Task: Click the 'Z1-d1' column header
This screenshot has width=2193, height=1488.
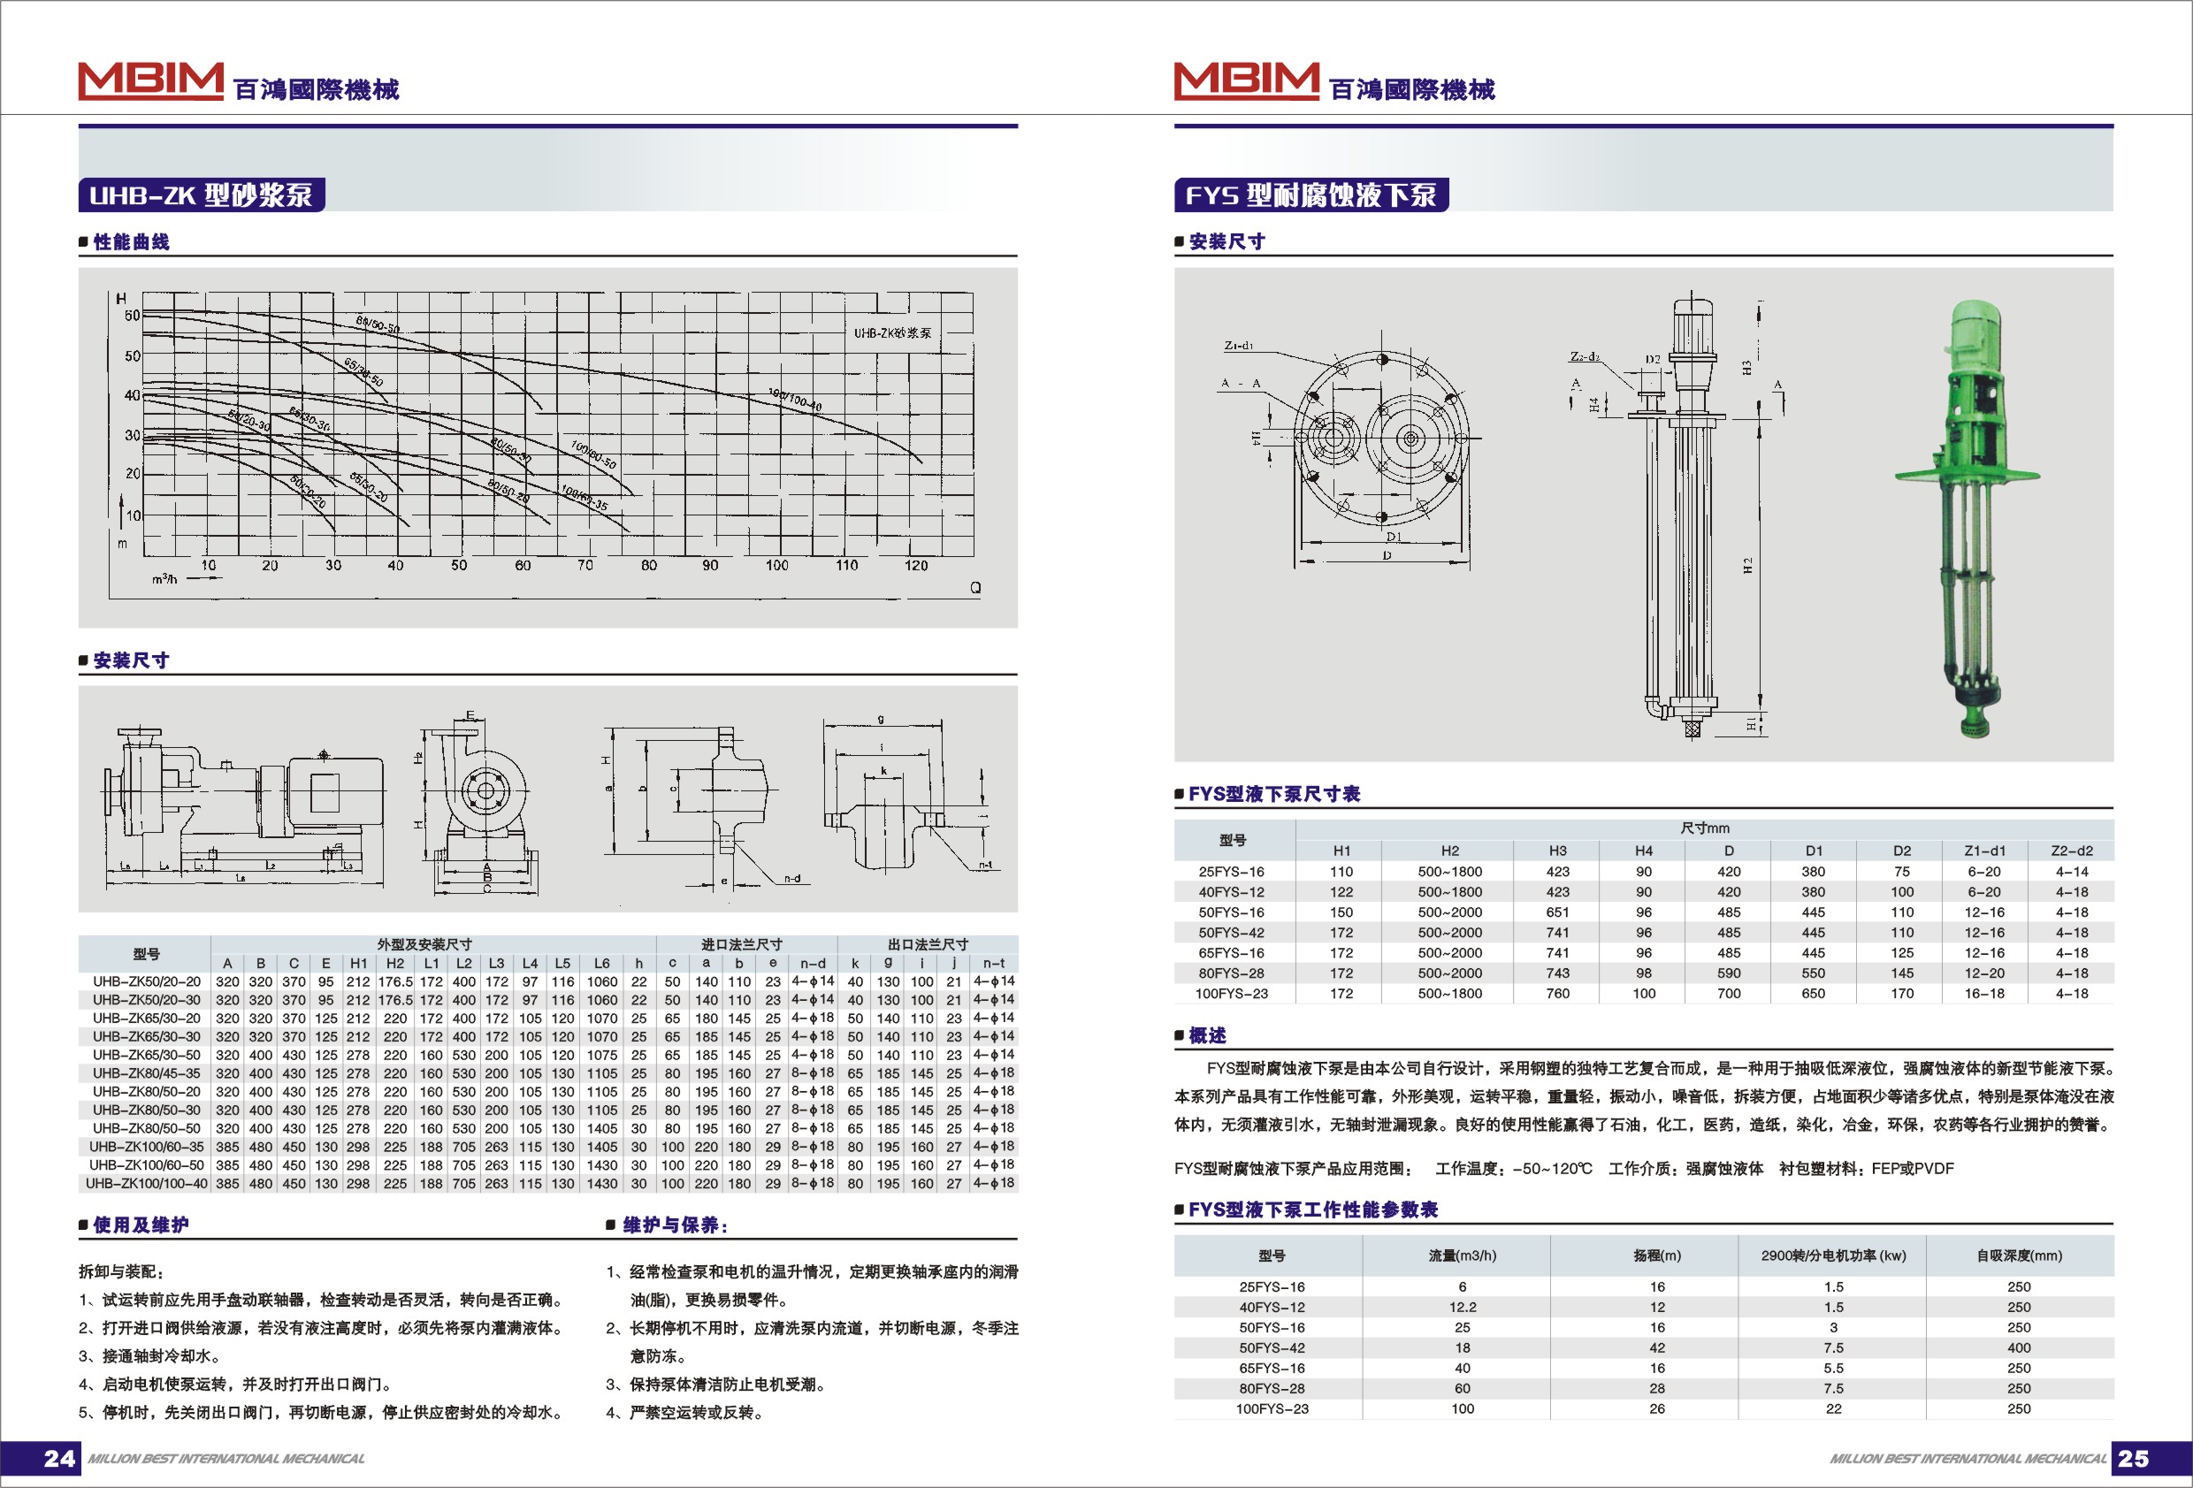Action: pyautogui.click(x=1985, y=851)
